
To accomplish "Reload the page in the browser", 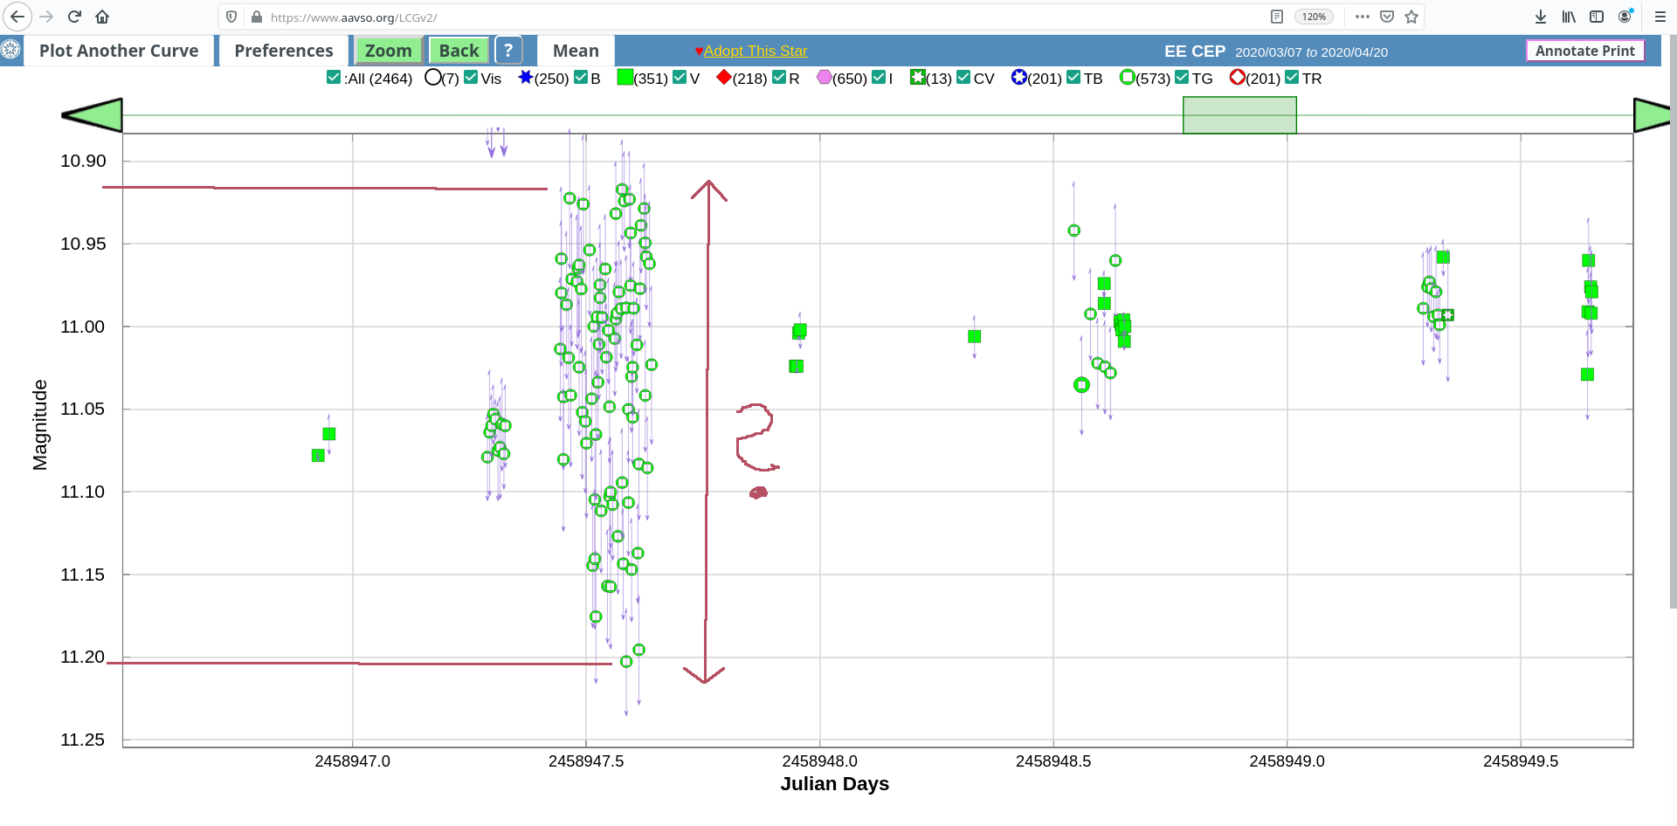I will coord(74,17).
